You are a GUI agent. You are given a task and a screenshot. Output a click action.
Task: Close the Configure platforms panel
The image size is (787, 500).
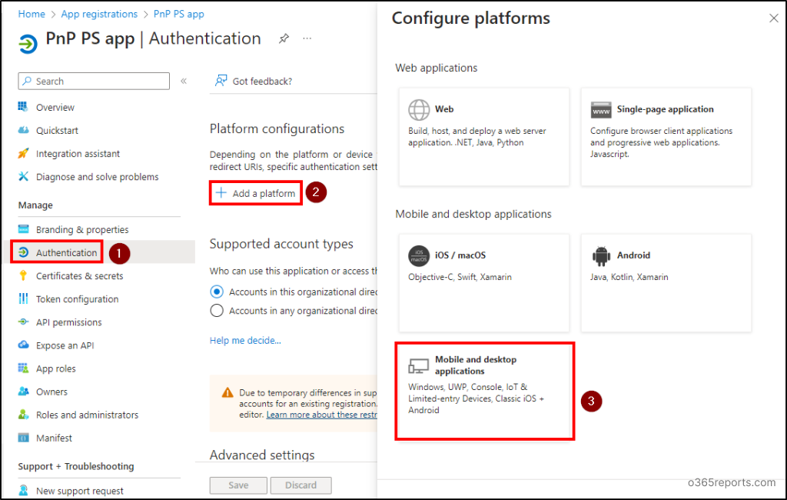click(773, 18)
